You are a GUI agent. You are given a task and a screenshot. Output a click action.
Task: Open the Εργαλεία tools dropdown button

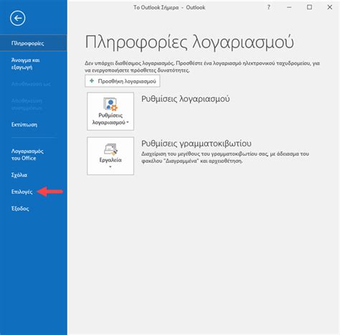pos(110,156)
